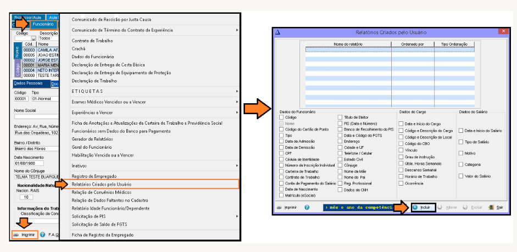517x252 pixels.
Task: Open the Tipo 01-Normal combo box
Action: coord(45,99)
